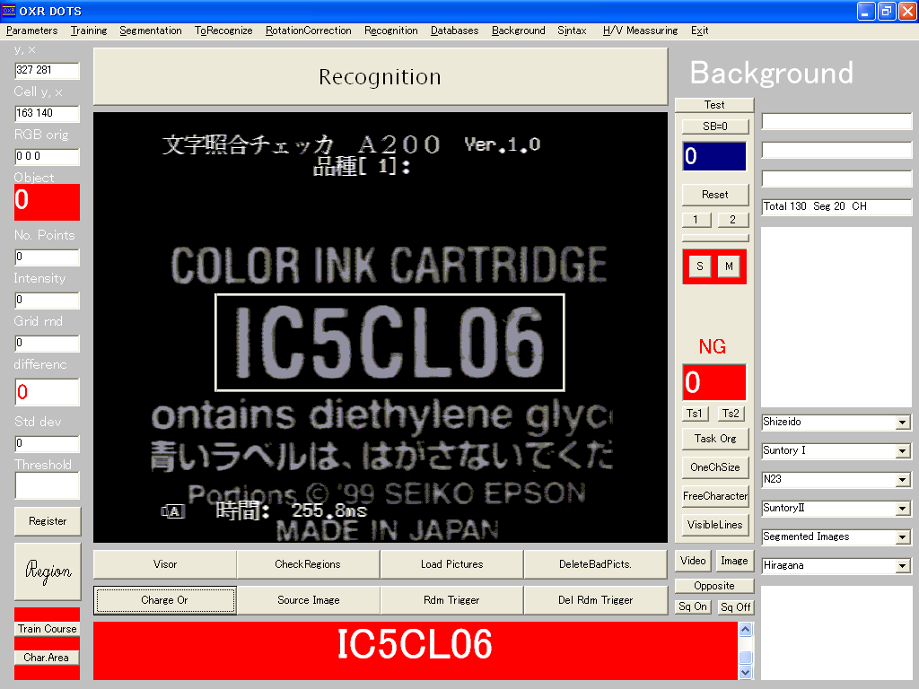Click the FreeCharacter button
The width and height of the screenshot is (919, 689).
[x=715, y=496]
